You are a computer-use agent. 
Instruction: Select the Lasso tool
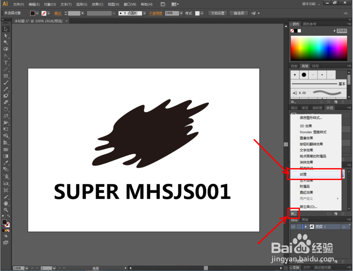click(6, 49)
